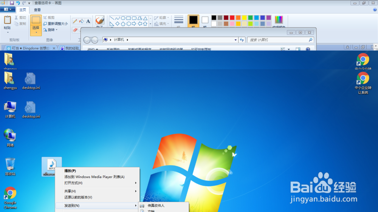Screen dimensions: 378x212
Task: Expand the arrow under 选择
Action: click(36, 32)
